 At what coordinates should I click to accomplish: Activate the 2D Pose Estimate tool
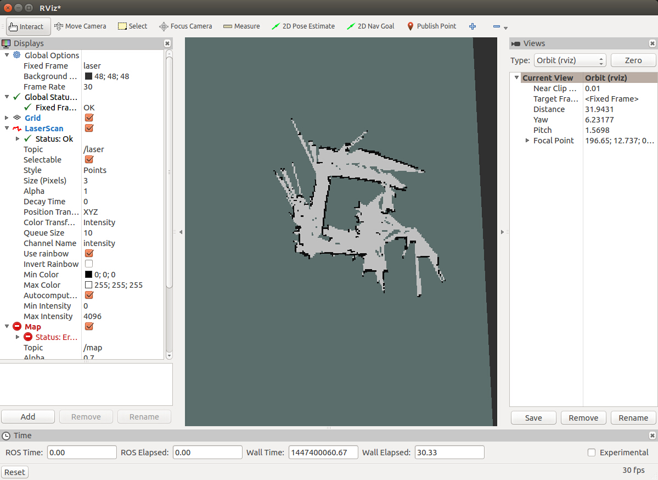(303, 26)
